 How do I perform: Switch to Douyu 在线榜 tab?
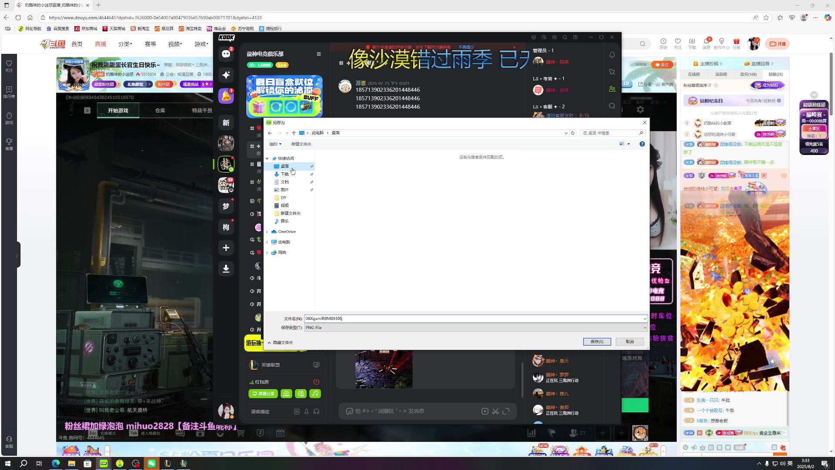click(x=694, y=74)
